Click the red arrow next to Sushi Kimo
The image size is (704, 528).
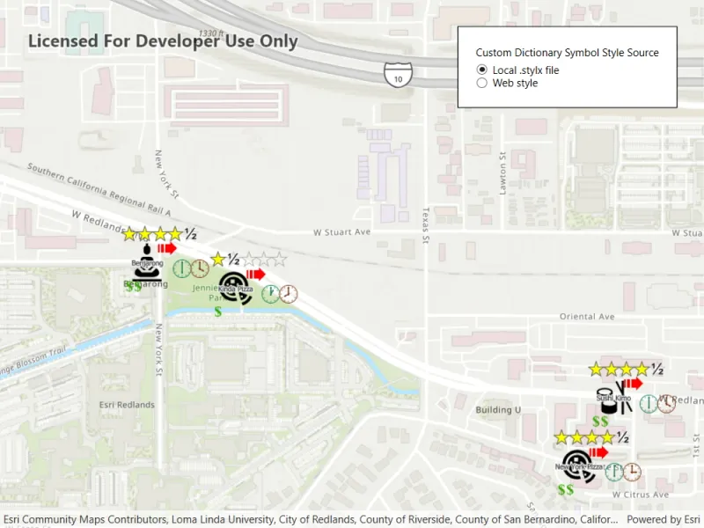pyautogui.click(x=633, y=384)
